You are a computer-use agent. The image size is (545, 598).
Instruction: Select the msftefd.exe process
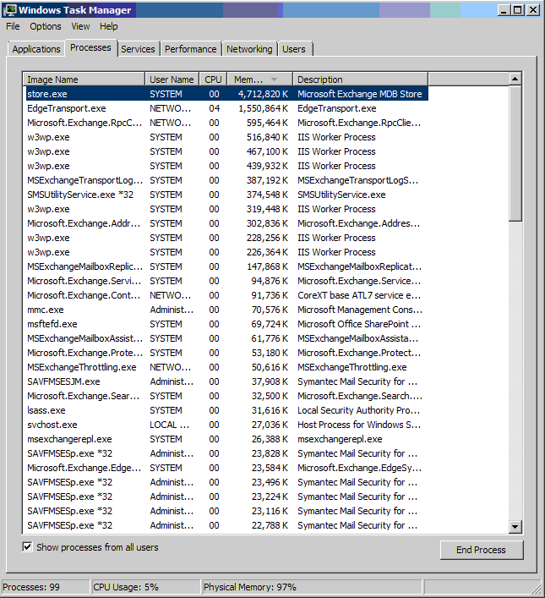point(227,324)
